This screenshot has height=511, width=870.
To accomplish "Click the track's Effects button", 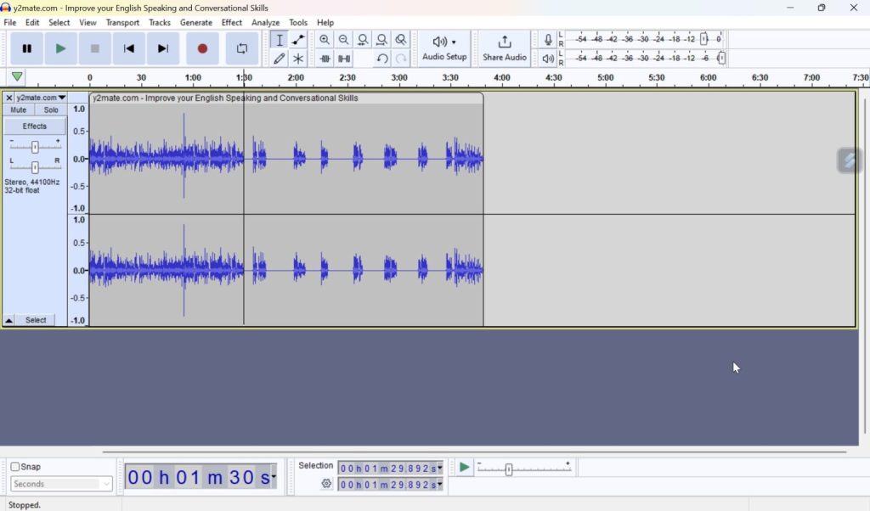I will tap(34, 125).
